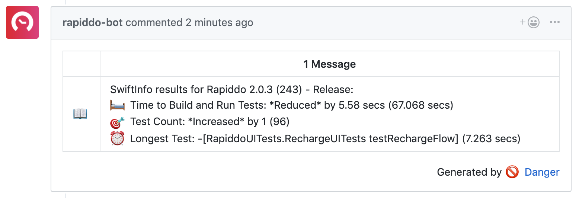579x198 pixels.
Task: Click the "(7.263 secs)" duration text
Action: [491, 139]
